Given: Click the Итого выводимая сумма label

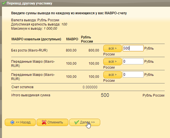Looking at the screenshot, I should [31, 95].
